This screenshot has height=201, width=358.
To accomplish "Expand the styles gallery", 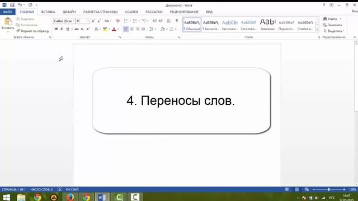I will [317, 30].
